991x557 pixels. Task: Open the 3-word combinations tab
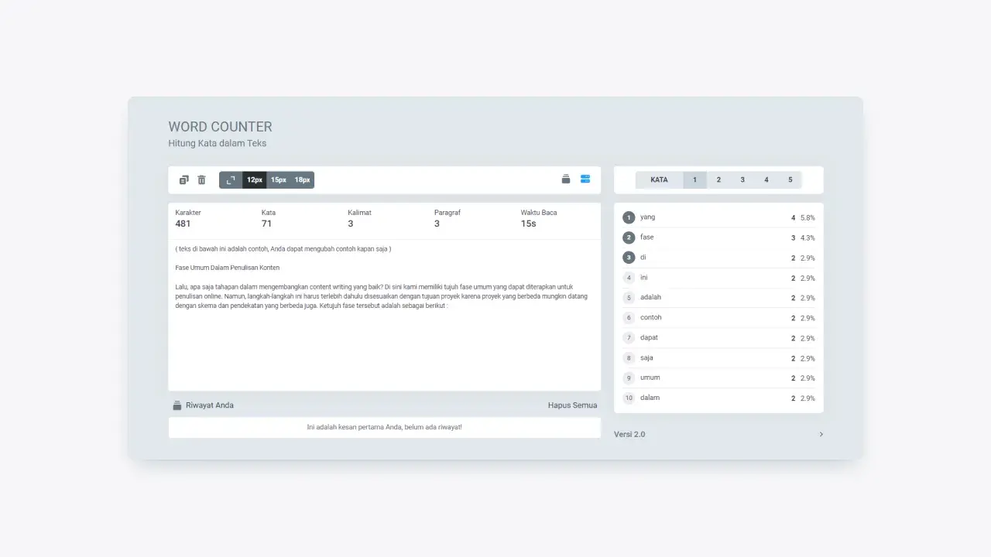[x=742, y=179]
